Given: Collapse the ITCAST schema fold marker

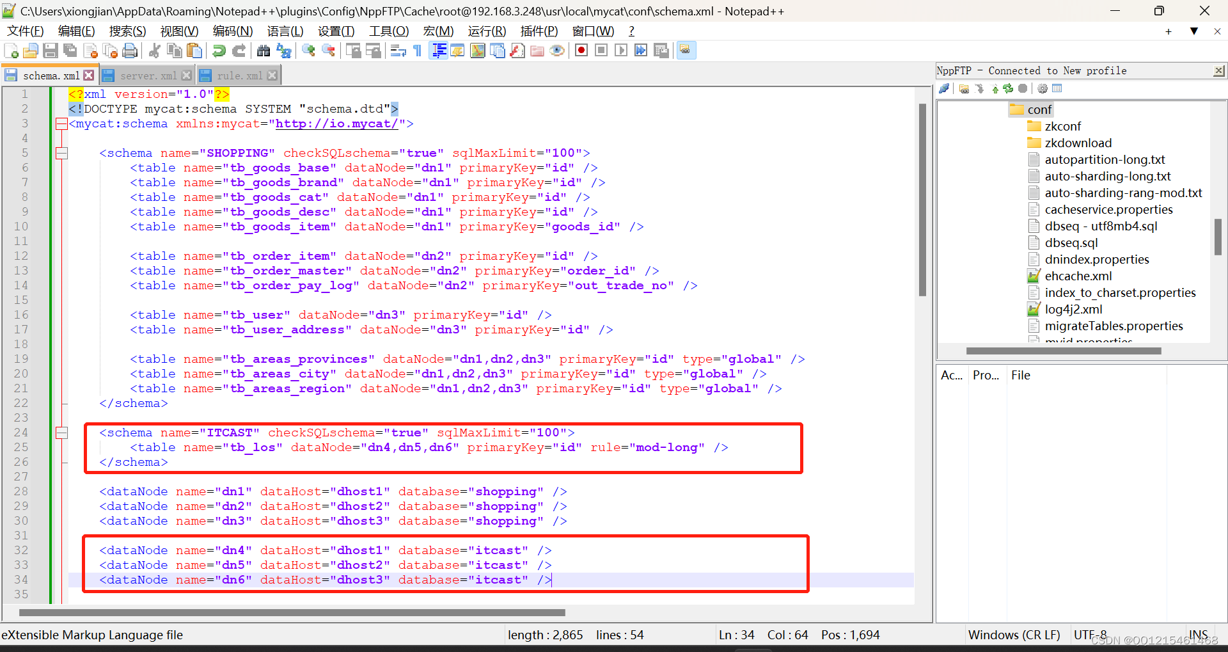Looking at the screenshot, I should [x=61, y=433].
